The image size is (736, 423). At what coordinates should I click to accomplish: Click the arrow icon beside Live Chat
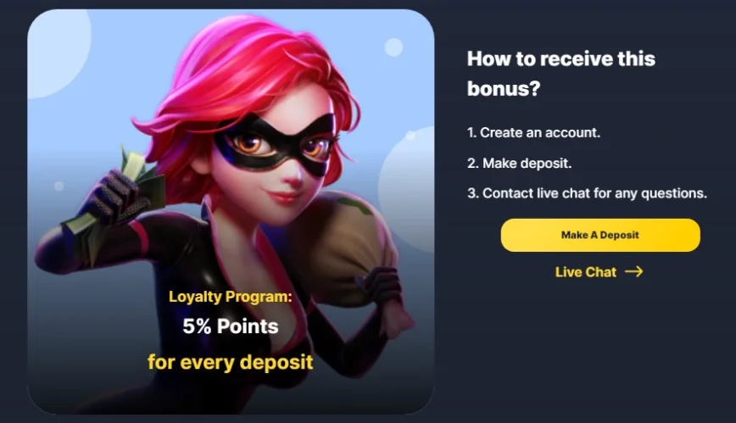[x=633, y=271]
